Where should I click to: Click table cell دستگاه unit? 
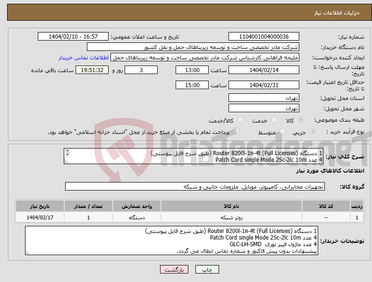click(x=137, y=217)
